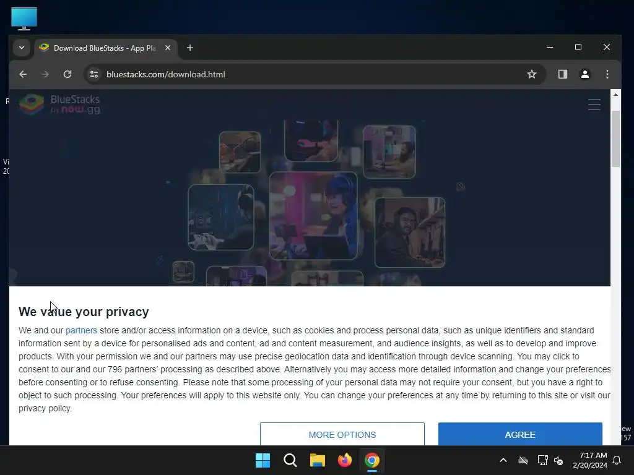Image resolution: width=634 pixels, height=475 pixels.
Task: Click the center gamer thumbnail with headphones
Action: [x=313, y=216]
